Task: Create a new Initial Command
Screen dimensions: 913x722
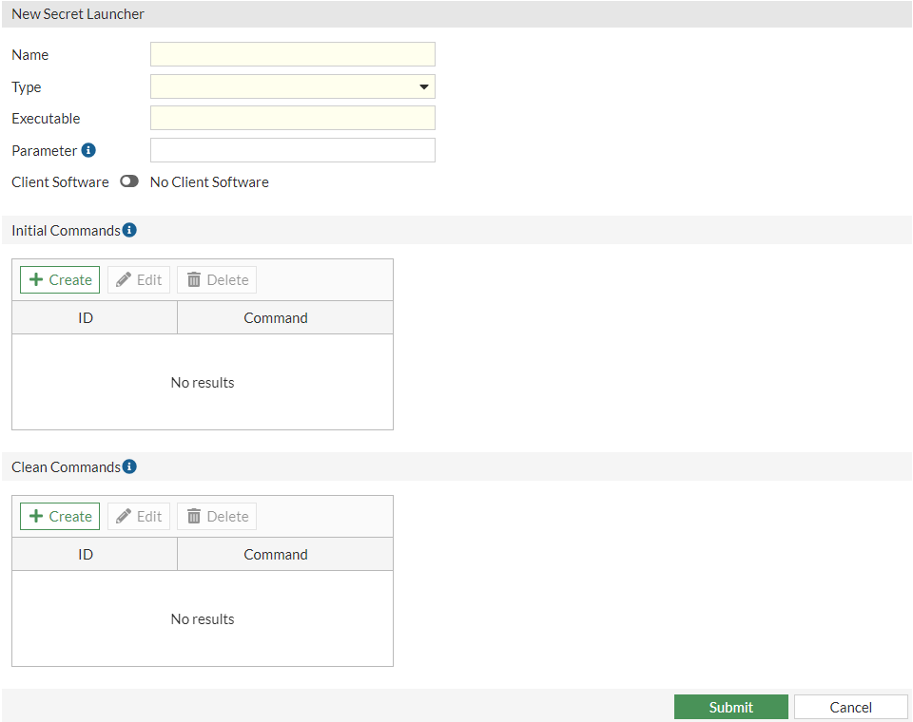Action: point(60,280)
